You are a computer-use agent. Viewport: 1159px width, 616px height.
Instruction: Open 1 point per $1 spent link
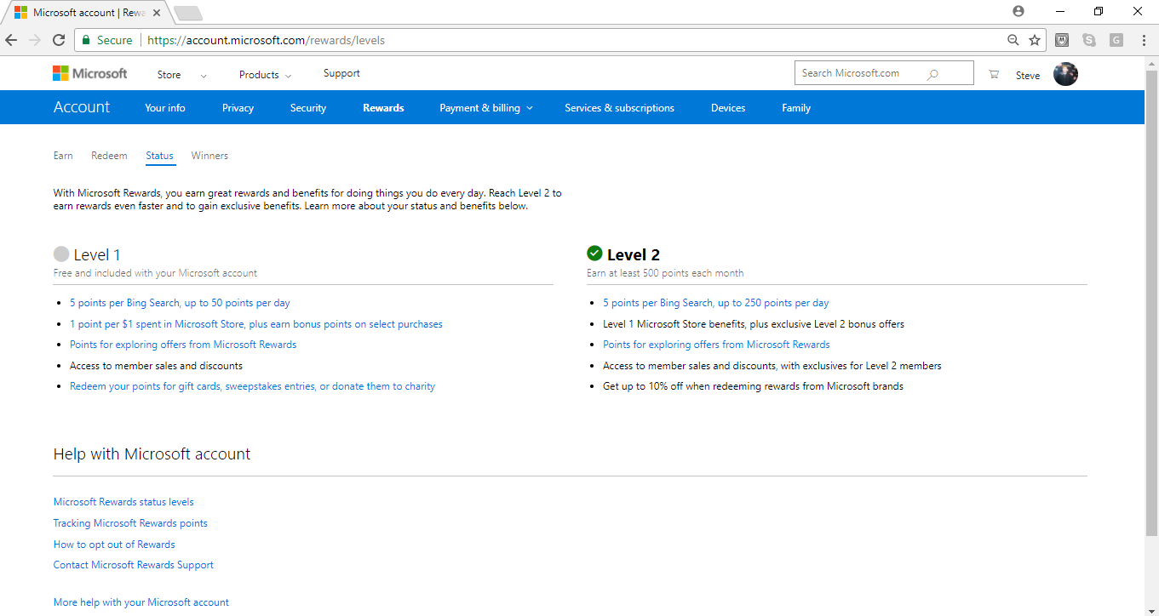pos(256,324)
